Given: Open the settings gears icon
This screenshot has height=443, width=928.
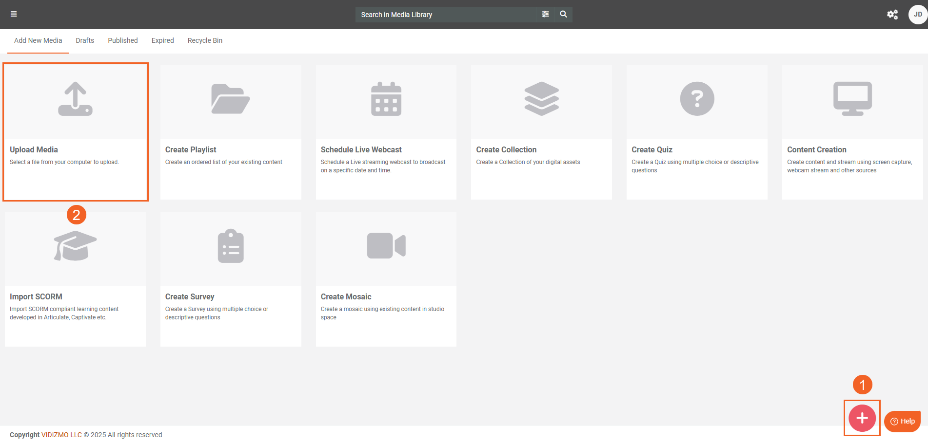Looking at the screenshot, I should pyautogui.click(x=892, y=15).
